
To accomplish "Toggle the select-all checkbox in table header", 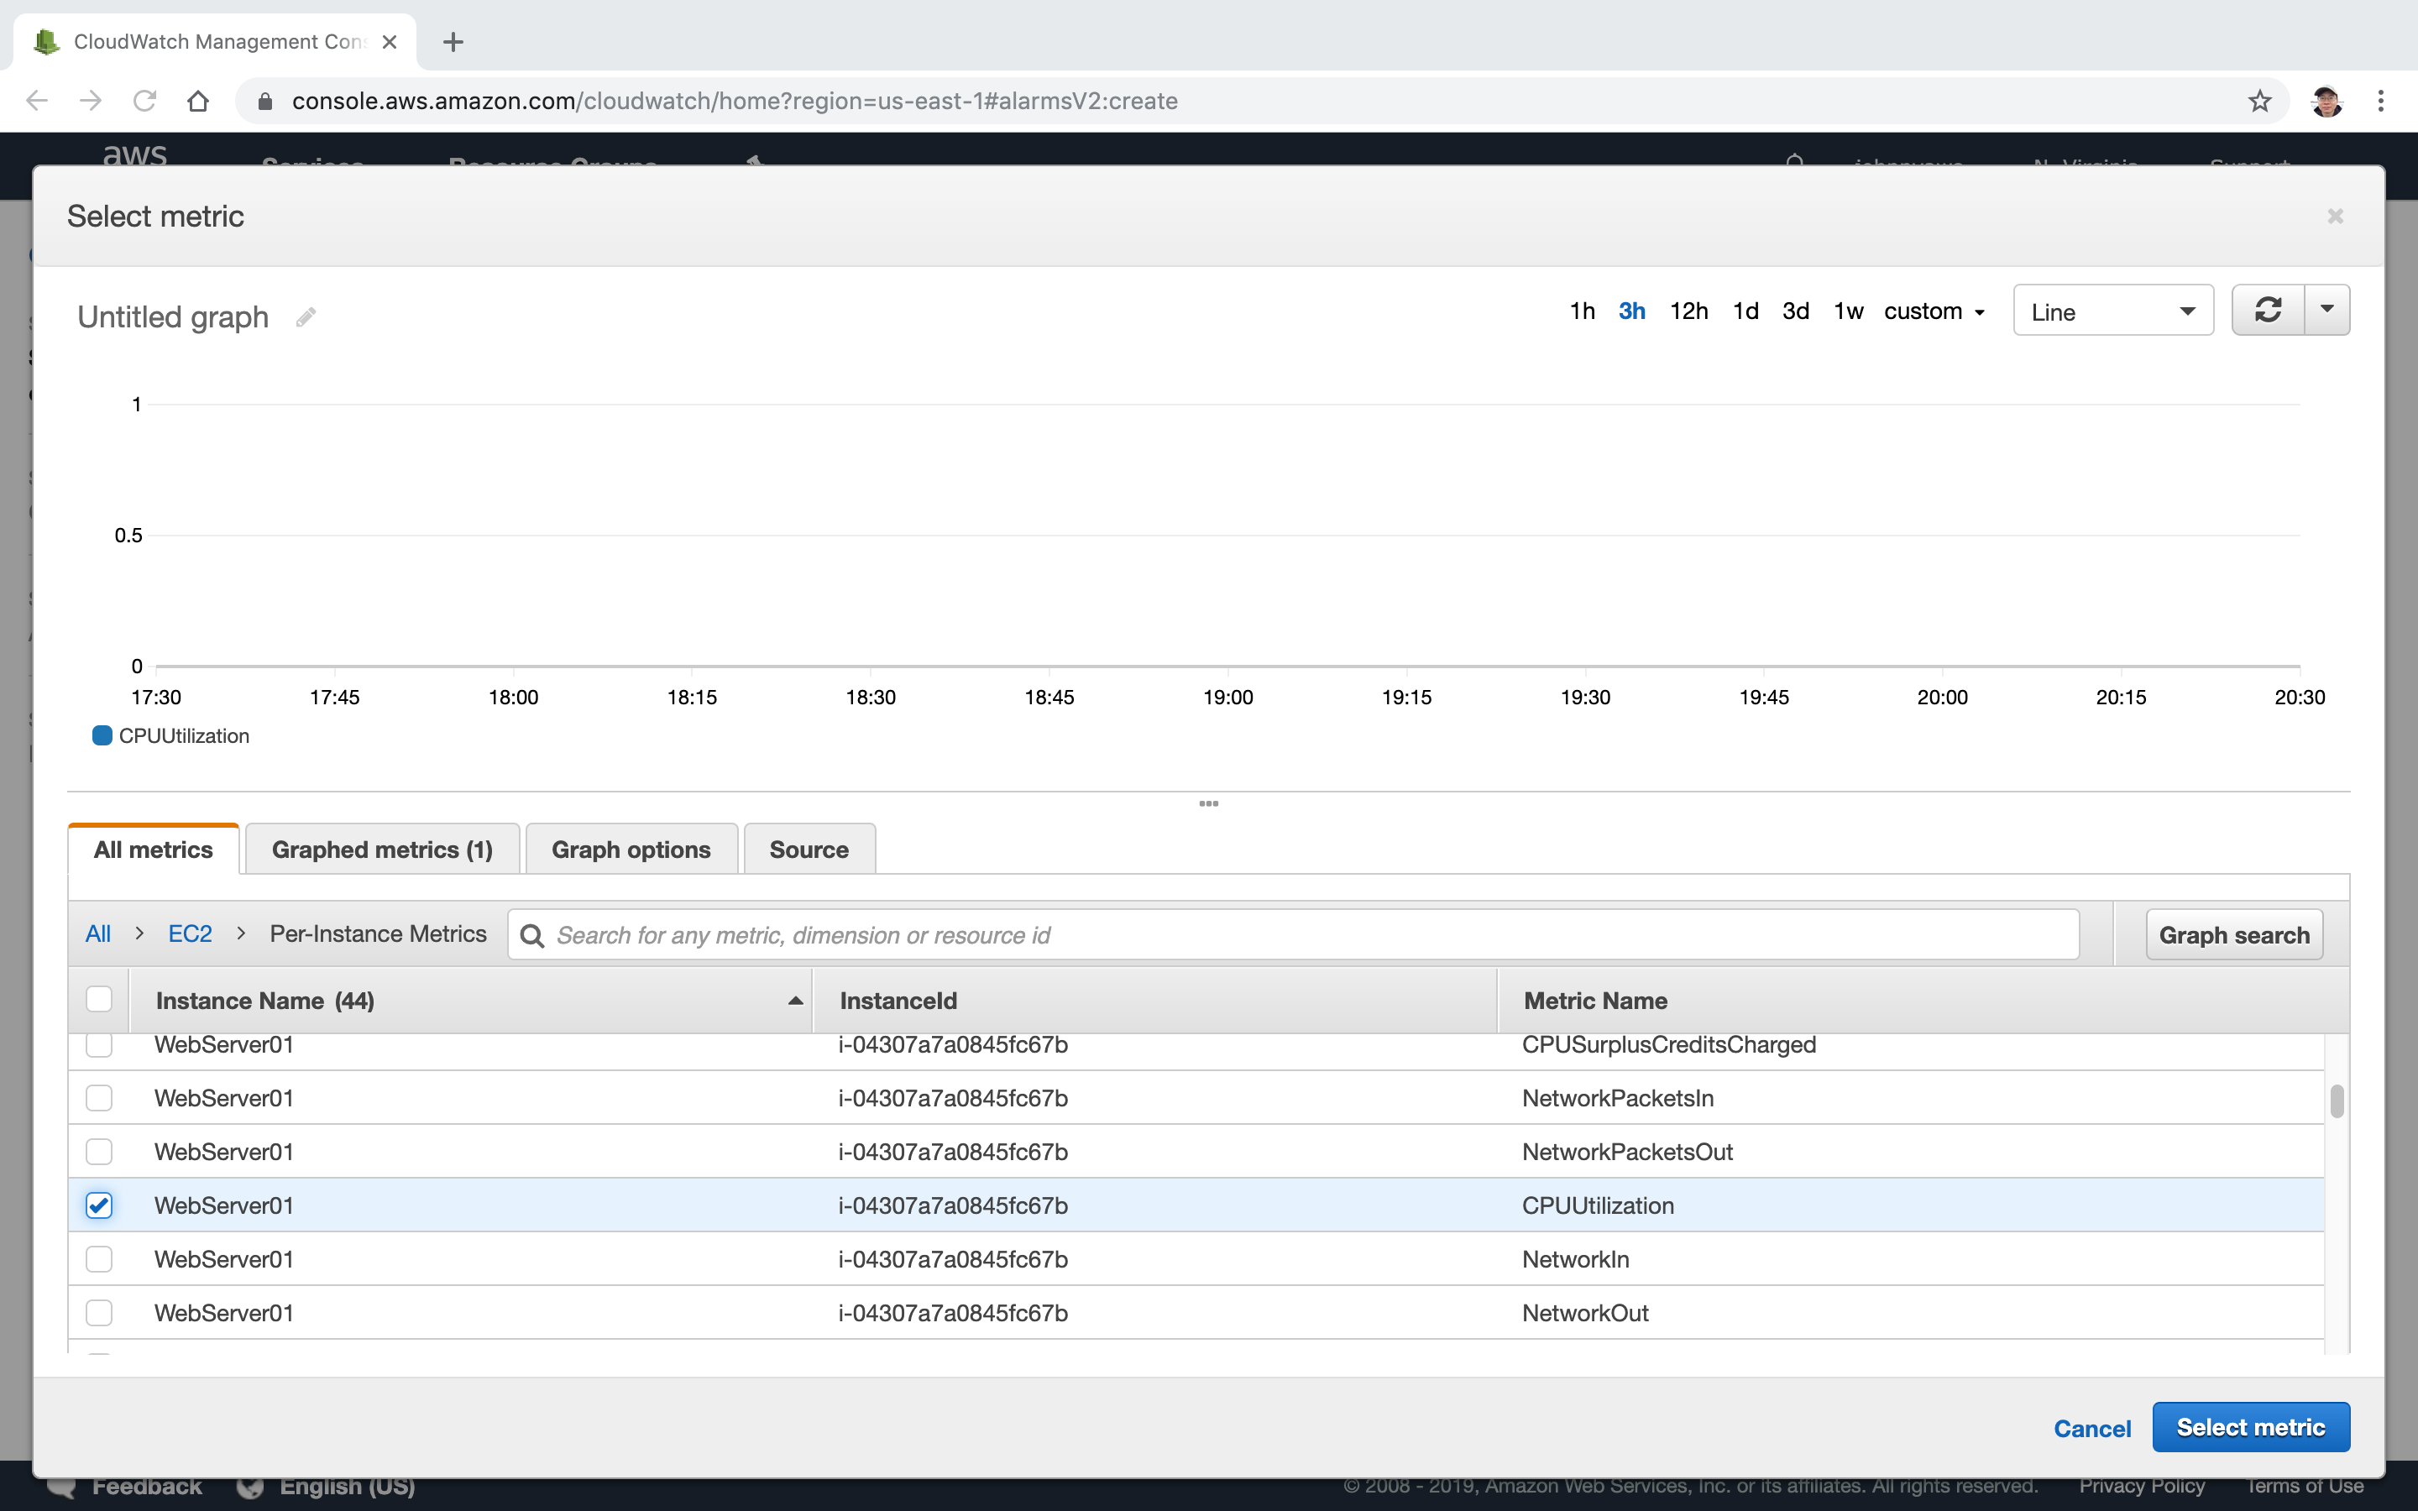I will pos(99,999).
